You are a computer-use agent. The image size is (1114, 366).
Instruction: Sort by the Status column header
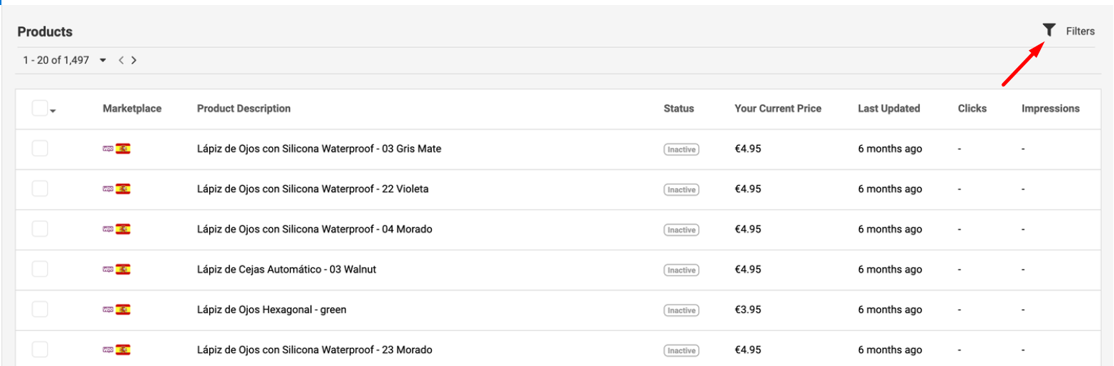point(678,109)
